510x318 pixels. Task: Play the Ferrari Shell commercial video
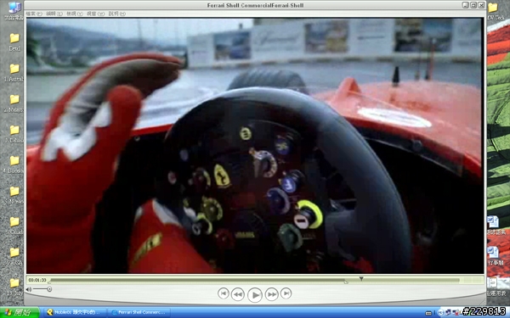255,295
